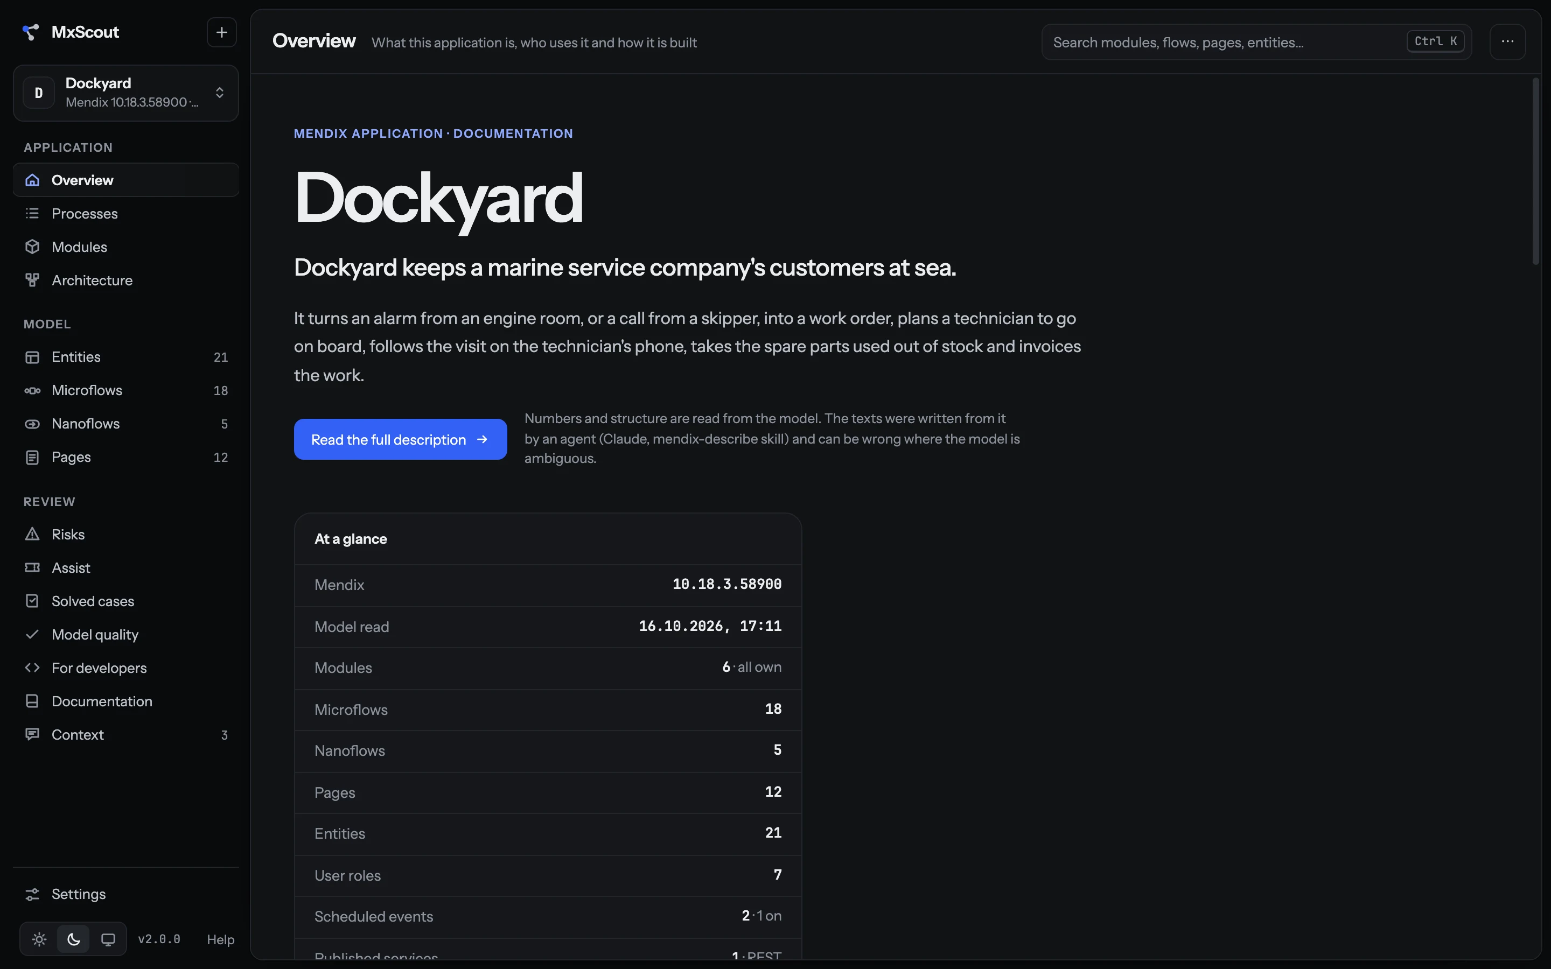Click the Model read date value

(710, 626)
